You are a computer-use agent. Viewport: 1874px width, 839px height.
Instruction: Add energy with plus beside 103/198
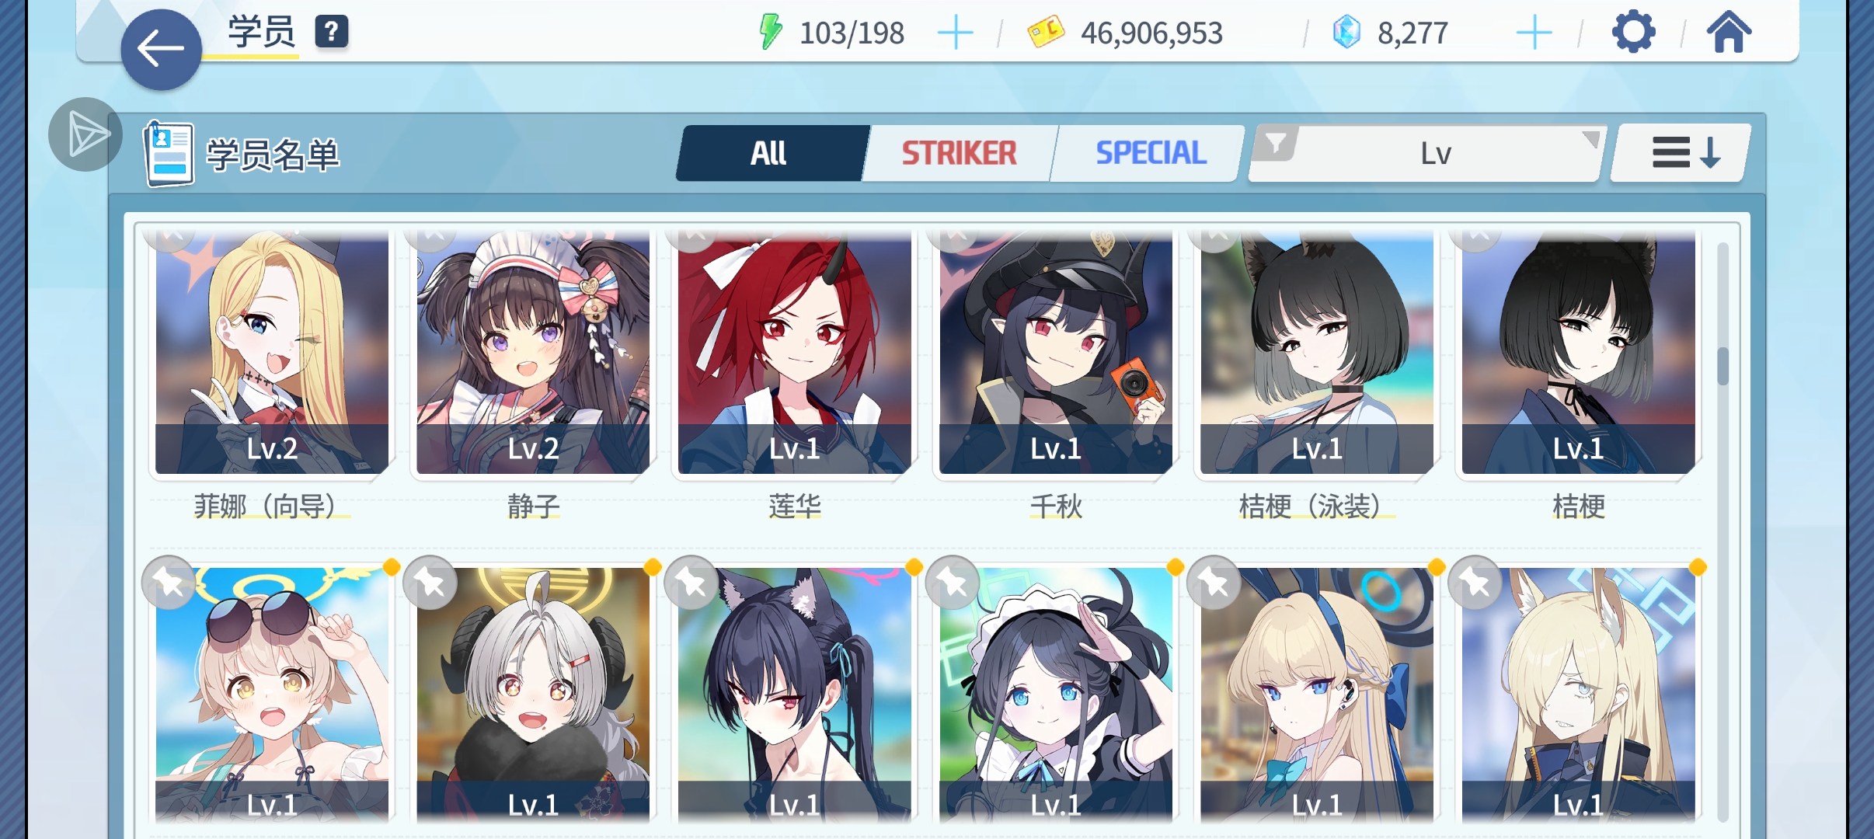coord(955,33)
